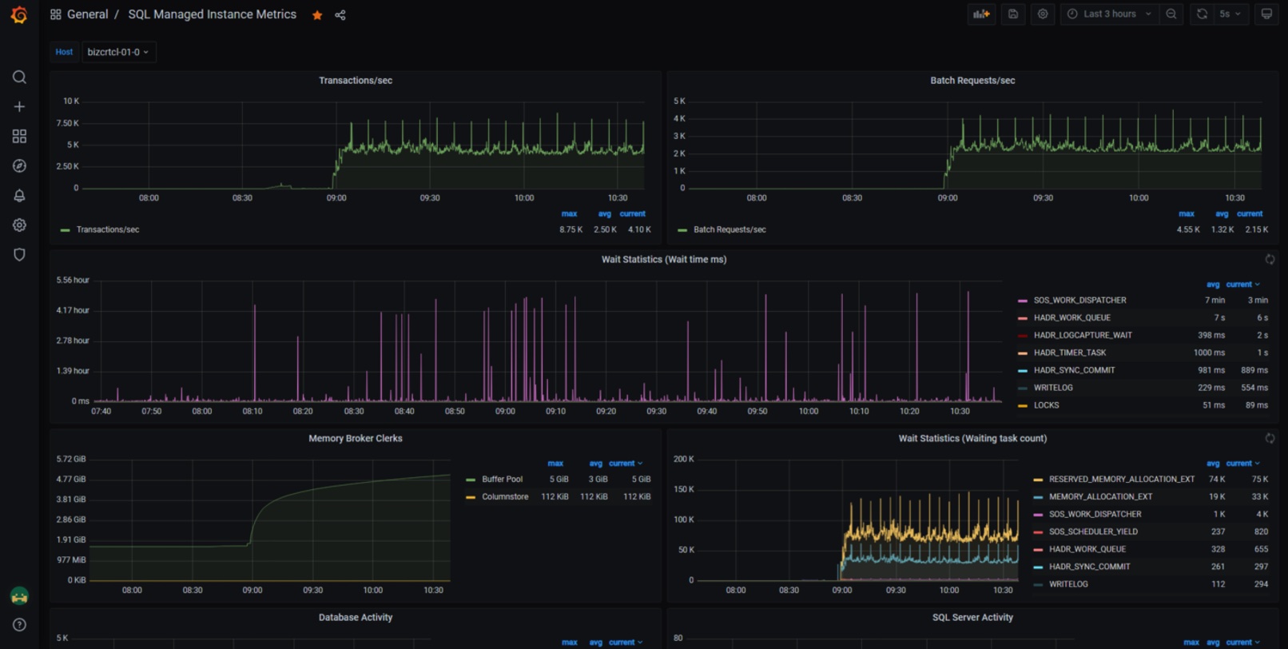
Task: Open the Alerting bell icon
Action: coord(19,195)
